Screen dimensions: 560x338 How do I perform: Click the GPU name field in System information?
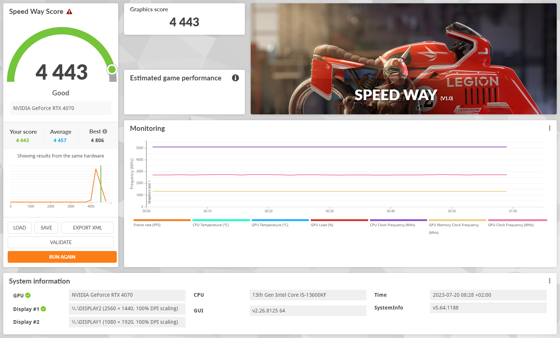coord(127,295)
